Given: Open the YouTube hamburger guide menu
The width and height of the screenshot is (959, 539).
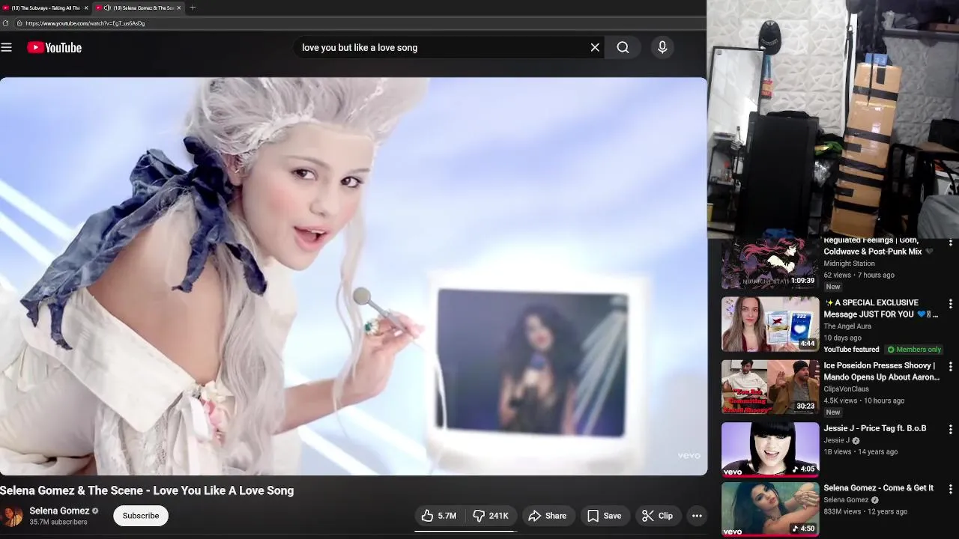Looking at the screenshot, I should click(7, 47).
